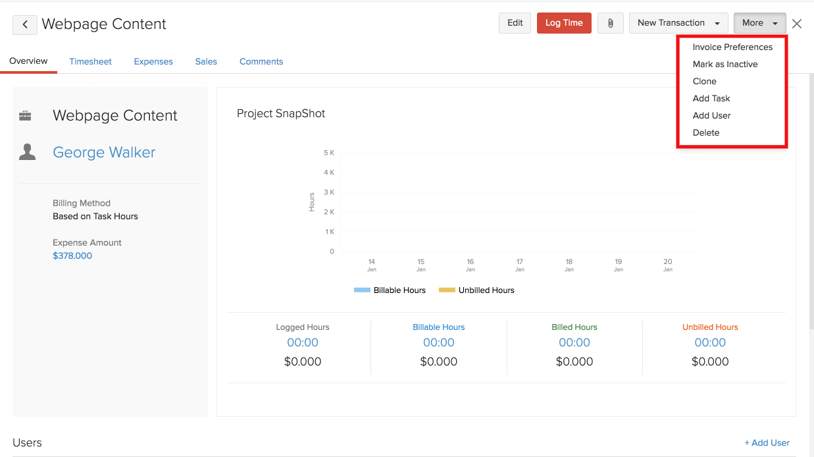Click the briefcase project icon

(x=26, y=116)
